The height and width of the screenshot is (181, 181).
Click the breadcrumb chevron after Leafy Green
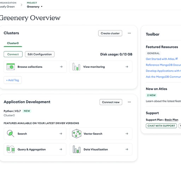(22, 5)
